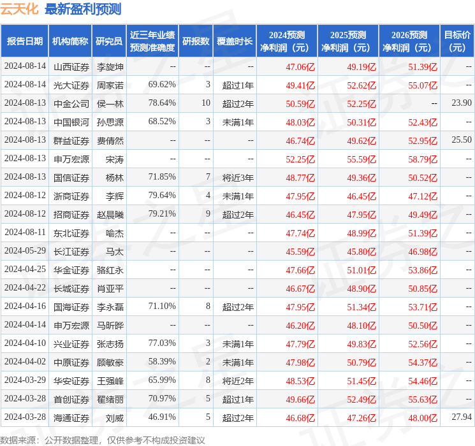
Task: Click accuracy value 69.62%
Action: (x=162, y=85)
